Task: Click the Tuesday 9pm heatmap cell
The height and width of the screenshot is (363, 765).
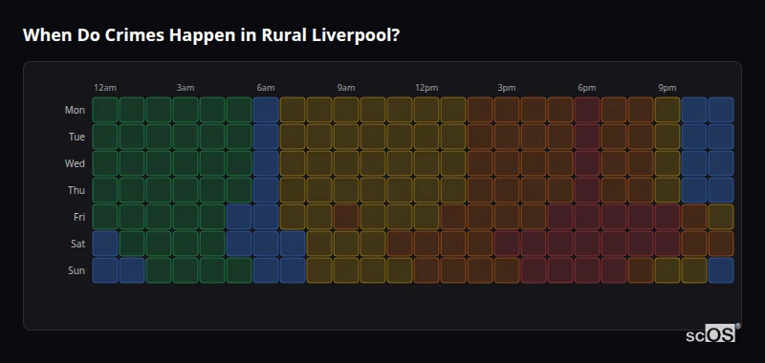Action: tap(667, 137)
